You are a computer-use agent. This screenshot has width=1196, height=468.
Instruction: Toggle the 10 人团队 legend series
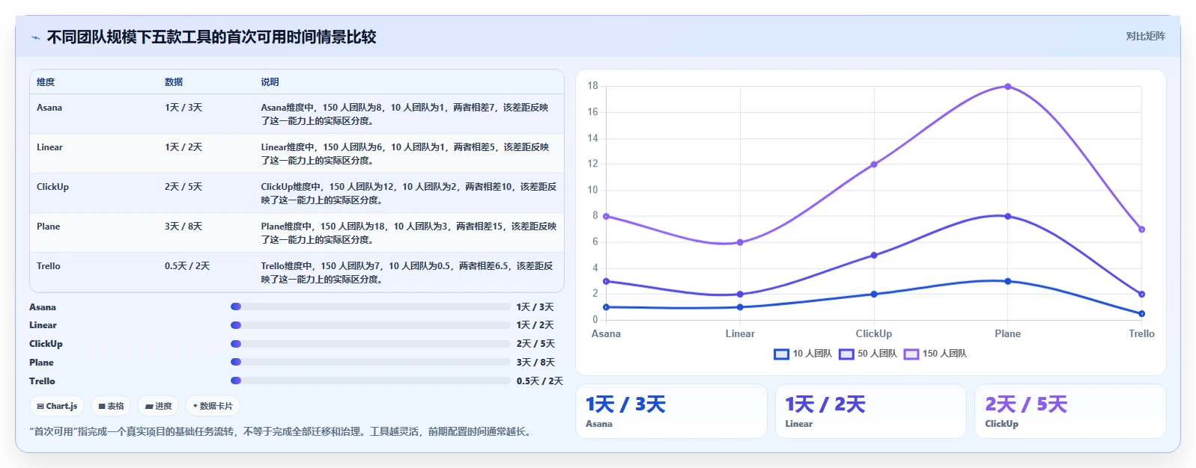803,354
